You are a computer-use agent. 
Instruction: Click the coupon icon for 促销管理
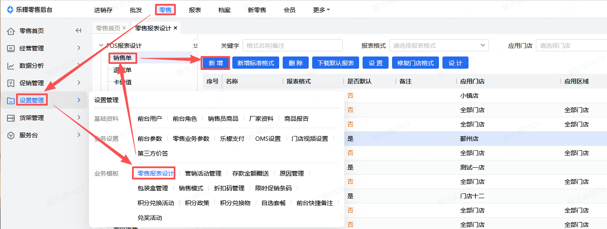click(x=11, y=83)
